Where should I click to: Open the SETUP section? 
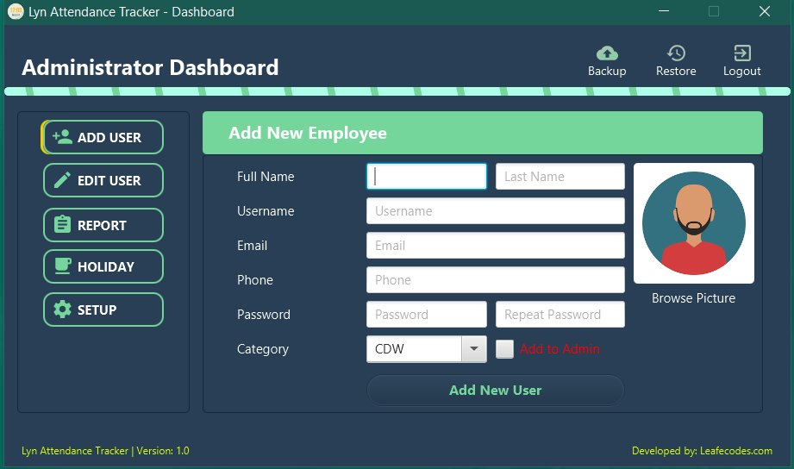(103, 310)
